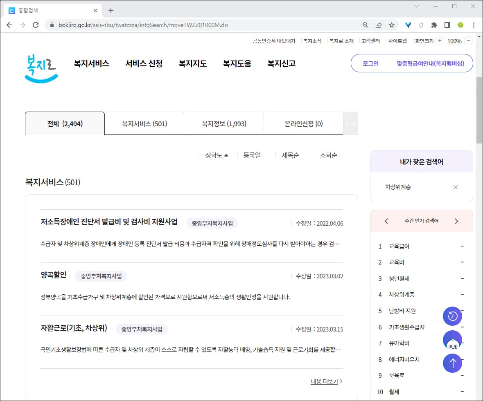Image resolution: width=483 pixels, height=401 pixels.
Task: Click the Bokjiro logo
Action: 41,65
